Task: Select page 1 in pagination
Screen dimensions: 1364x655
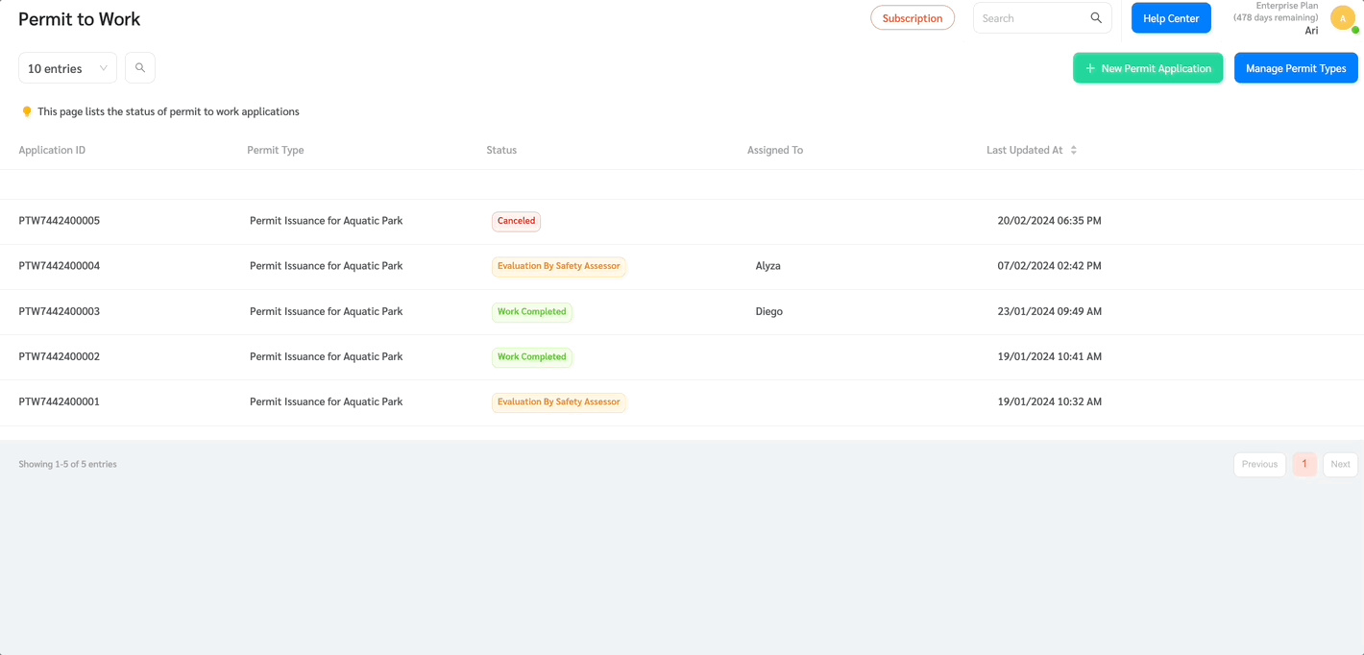Action: point(1304,464)
